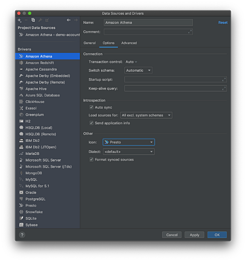Expand the Comment field editor icon
246x261 pixels.
point(190,32)
